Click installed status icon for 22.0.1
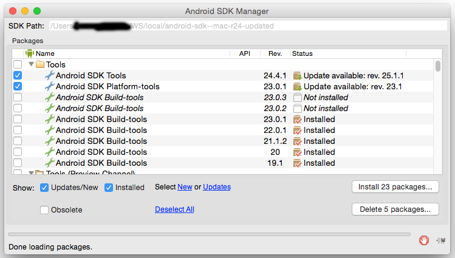Screen dimensions: 455x258 coord(298,131)
